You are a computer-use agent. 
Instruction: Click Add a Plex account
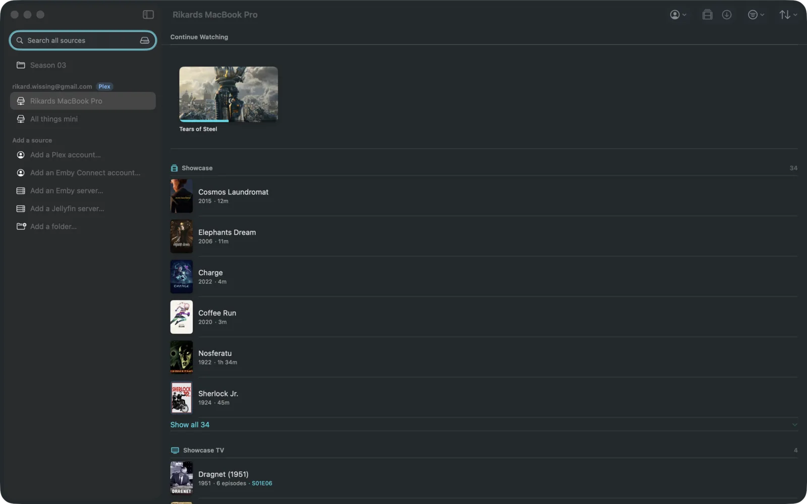[83, 155]
